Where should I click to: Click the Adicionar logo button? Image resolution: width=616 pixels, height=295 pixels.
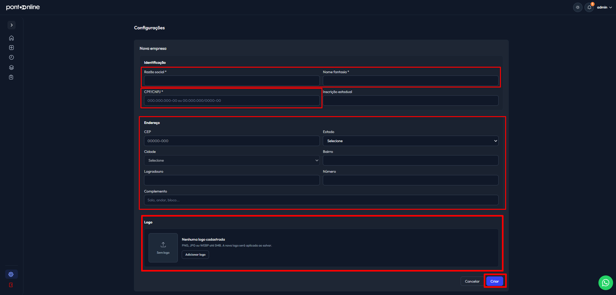coord(195,255)
